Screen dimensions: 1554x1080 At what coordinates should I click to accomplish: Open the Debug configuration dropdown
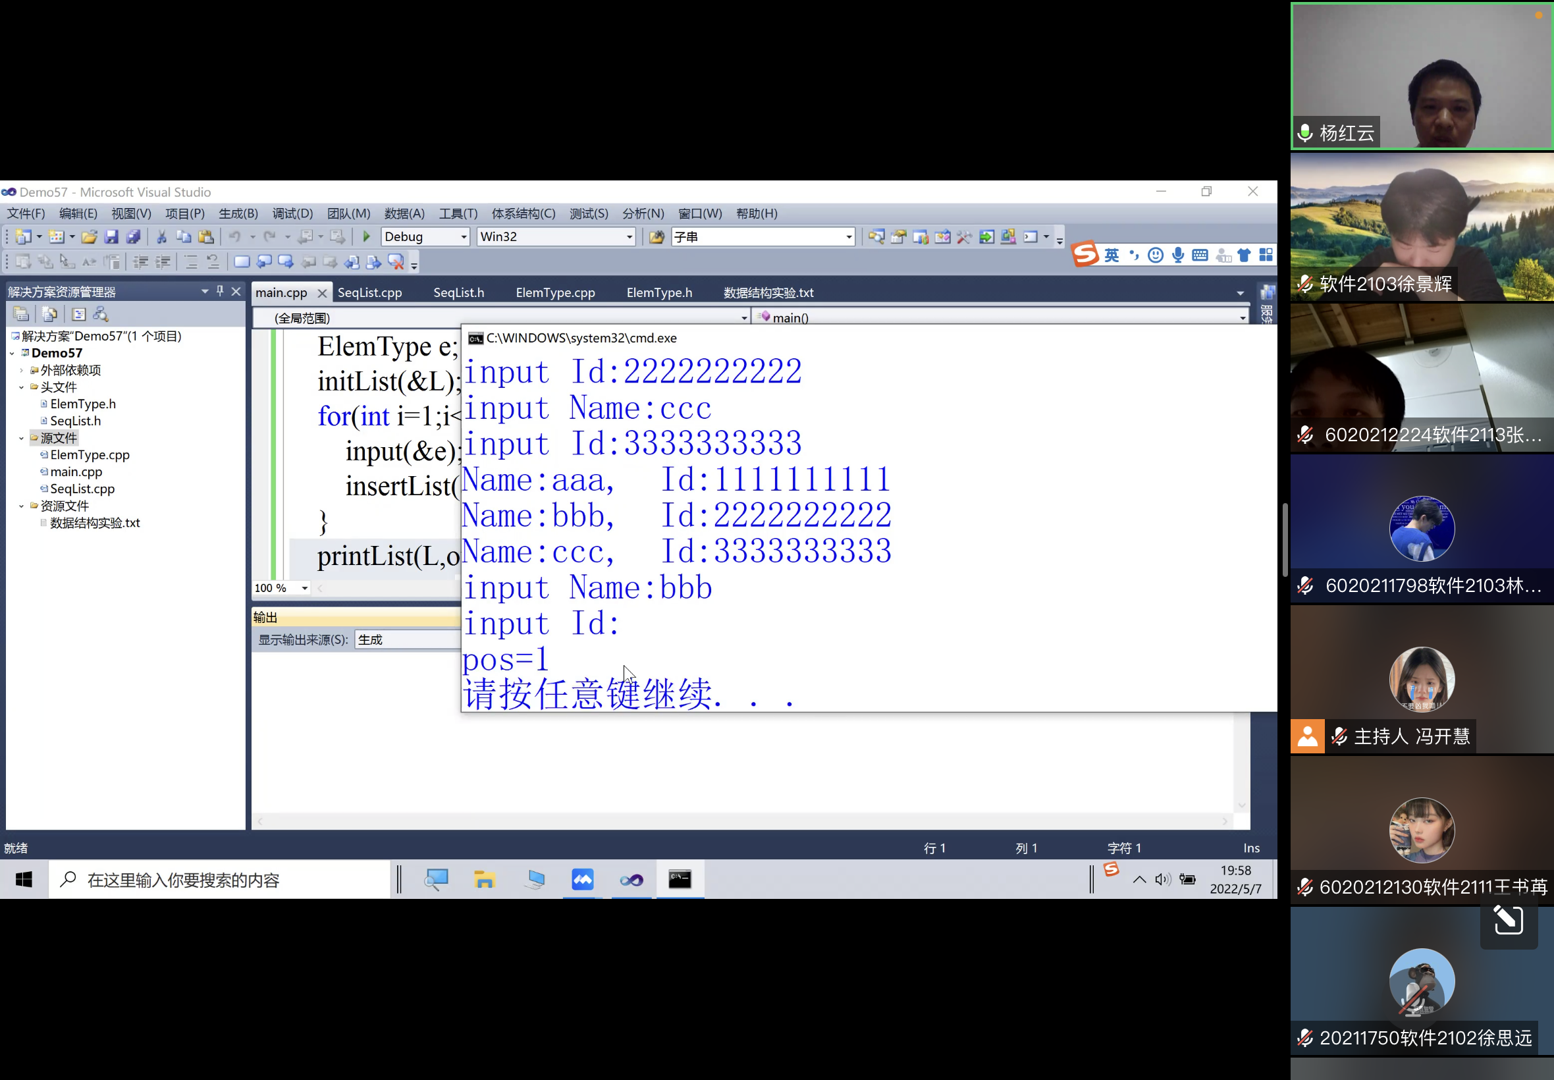tap(464, 237)
